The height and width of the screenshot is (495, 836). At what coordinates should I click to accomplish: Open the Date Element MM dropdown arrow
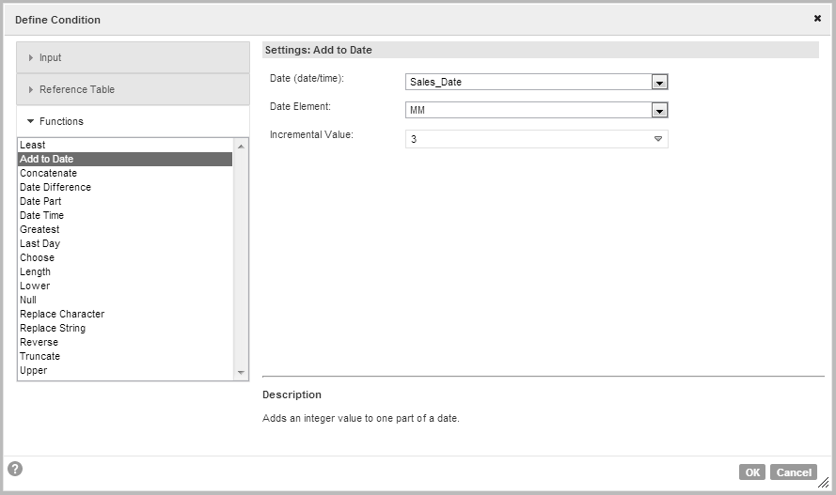(x=659, y=110)
